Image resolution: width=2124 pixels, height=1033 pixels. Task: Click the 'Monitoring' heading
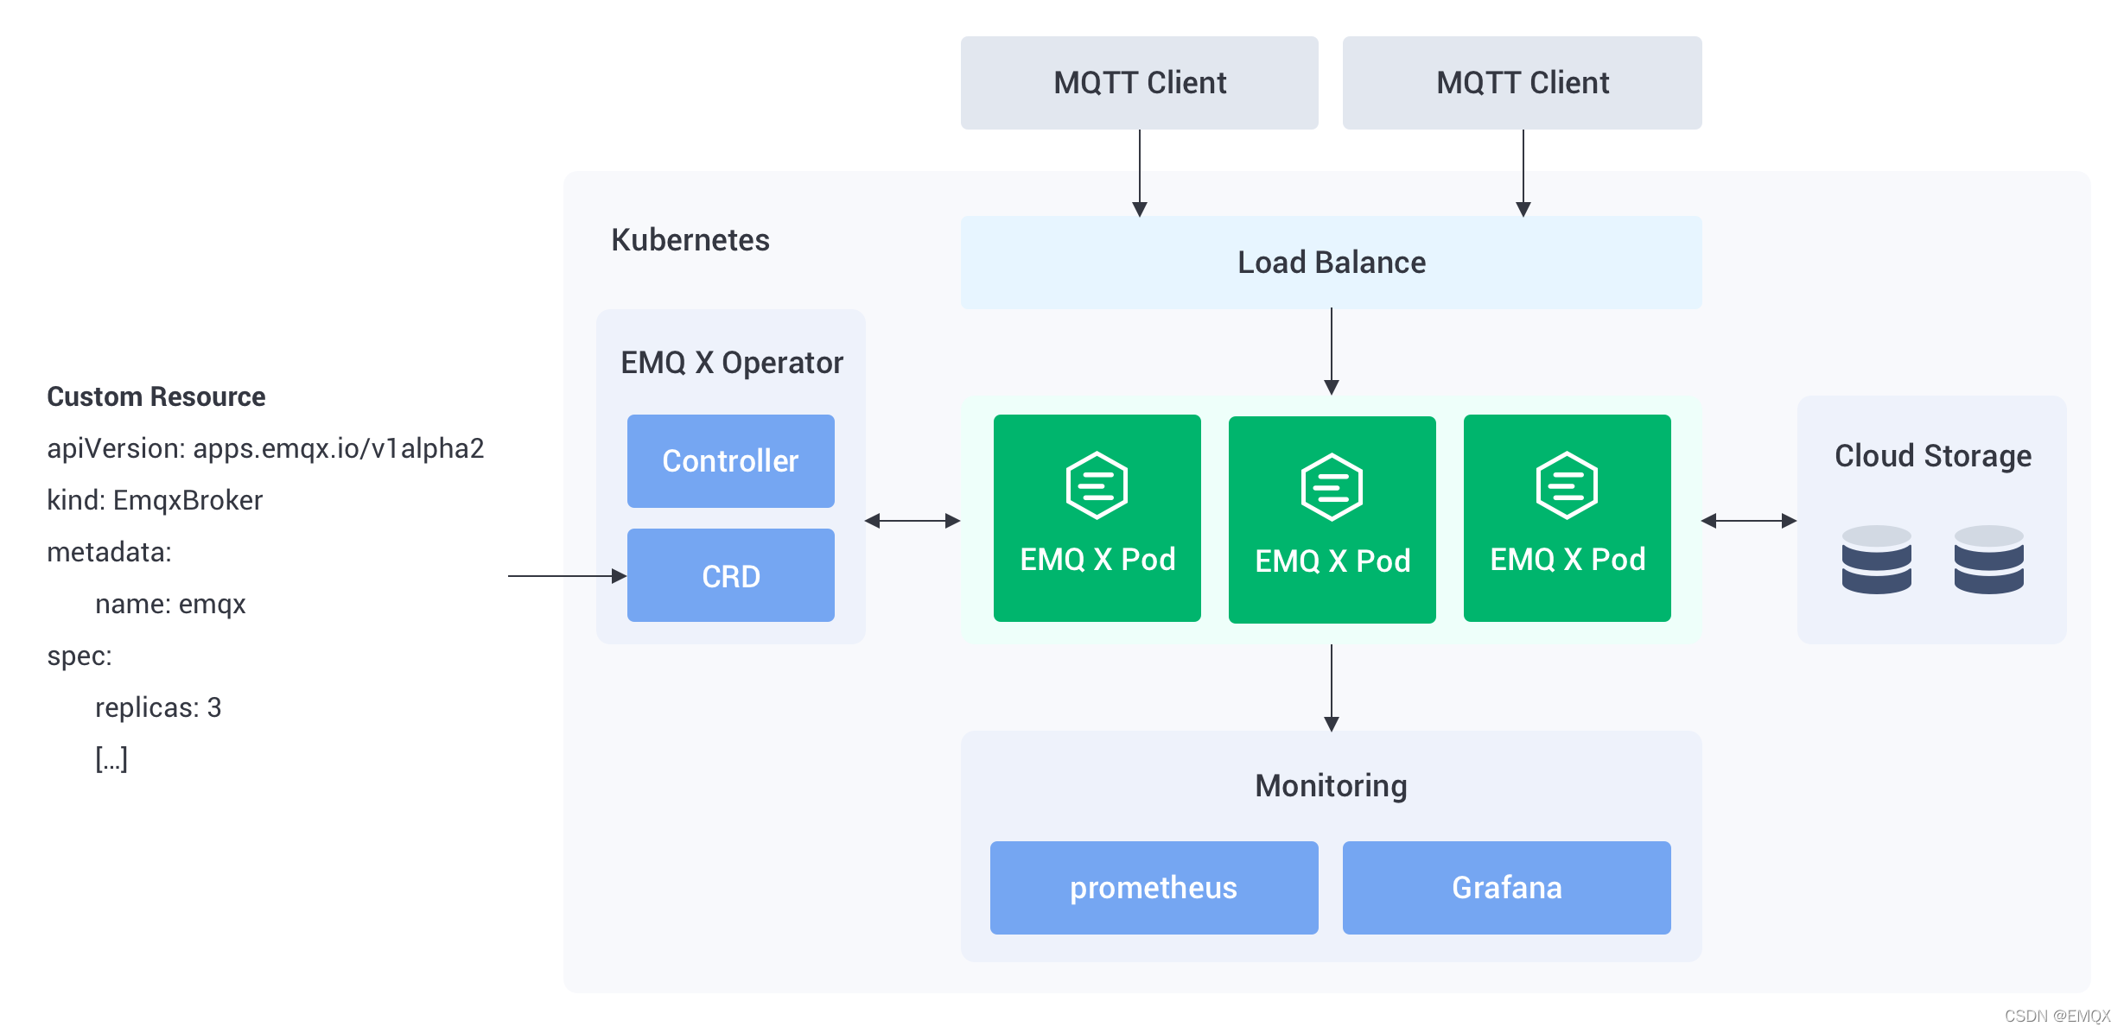1331,786
